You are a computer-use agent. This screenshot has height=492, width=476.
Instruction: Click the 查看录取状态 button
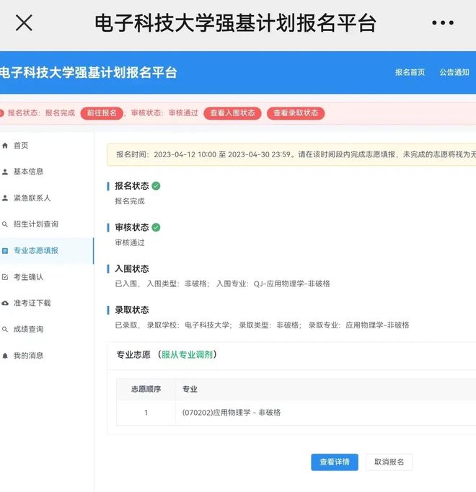tap(296, 113)
